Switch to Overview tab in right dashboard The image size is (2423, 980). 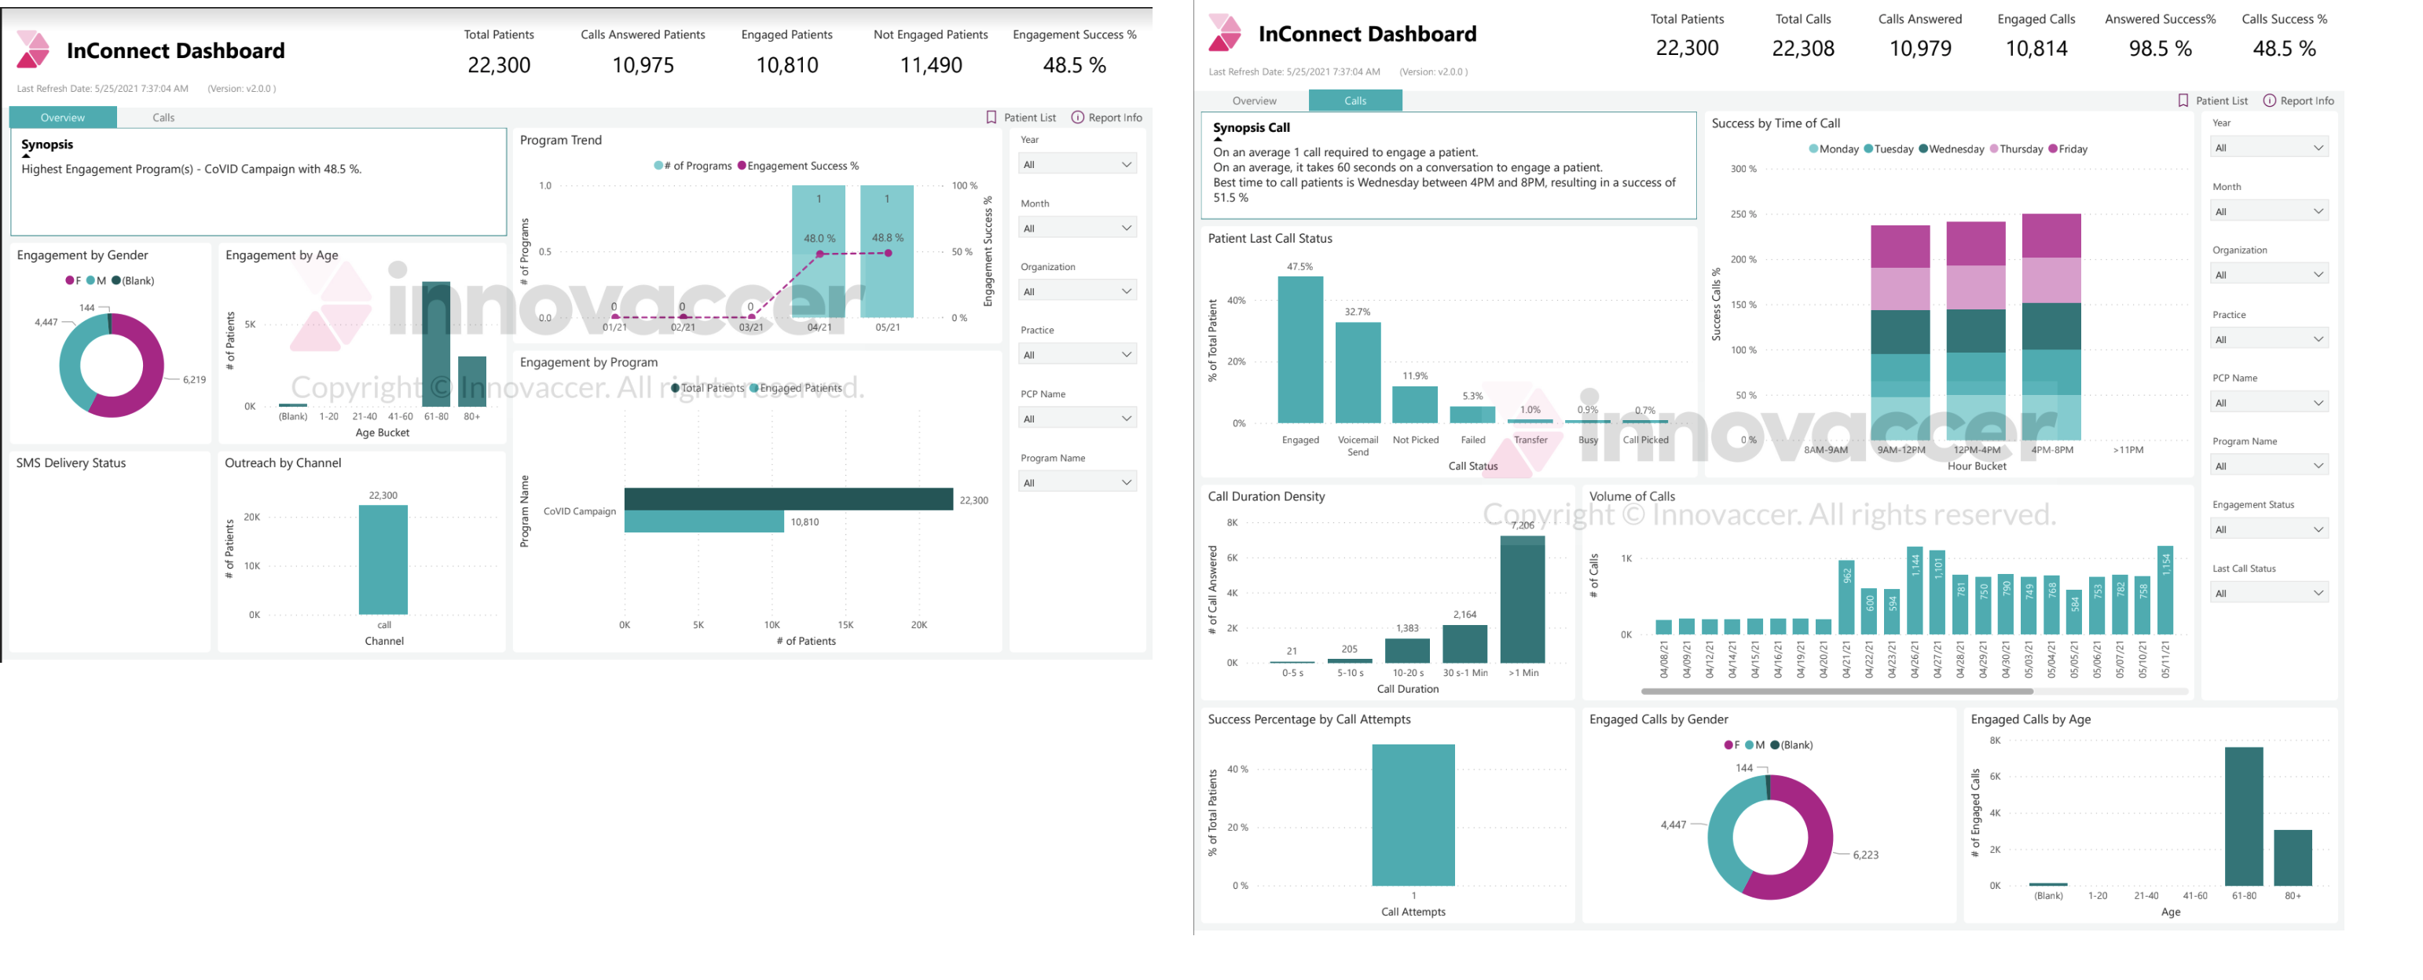click(1255, 101)
